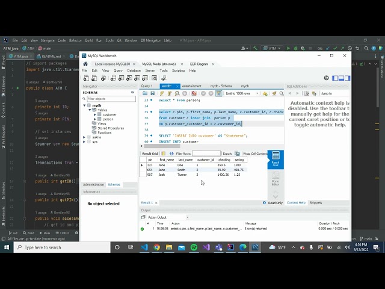Toggle the bottom output panel visibility
Image resolution: width=385 pixels, height=289 pixels.
click(x=341, y=78)
